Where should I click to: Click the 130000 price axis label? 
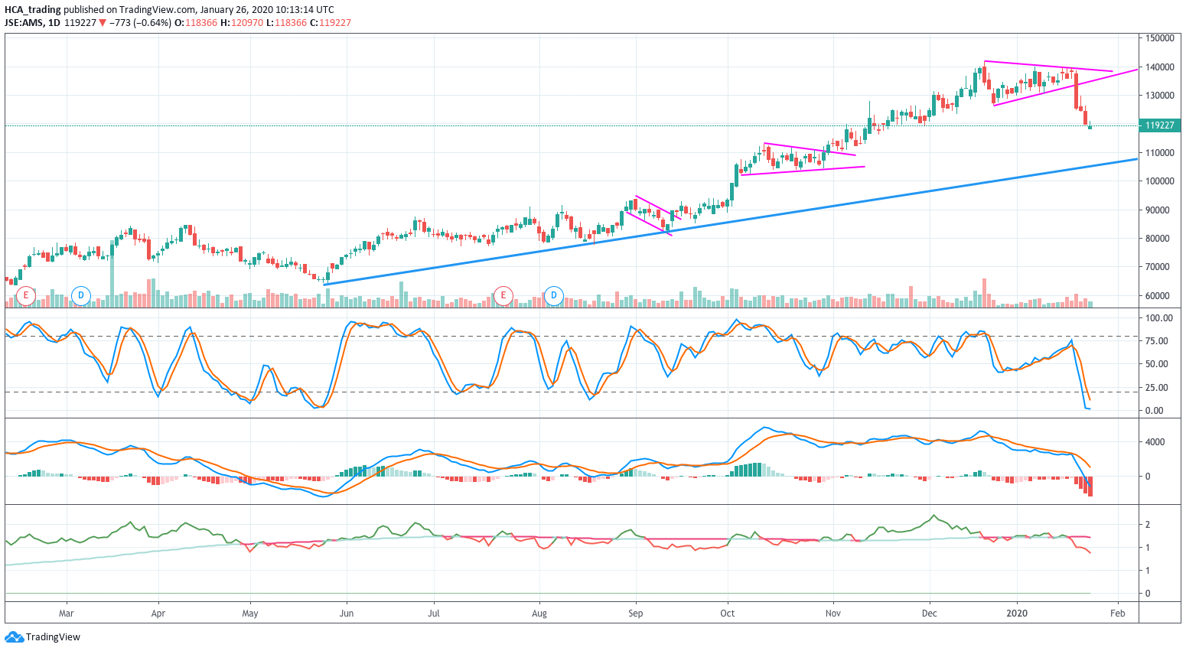click(x=1160, y=96)
